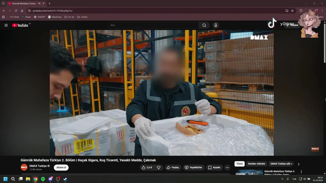Open the DMAX Turkiye channel name link
Image resolution: width=326 pixels, height=183 pixels.
[x=38, y=166]
